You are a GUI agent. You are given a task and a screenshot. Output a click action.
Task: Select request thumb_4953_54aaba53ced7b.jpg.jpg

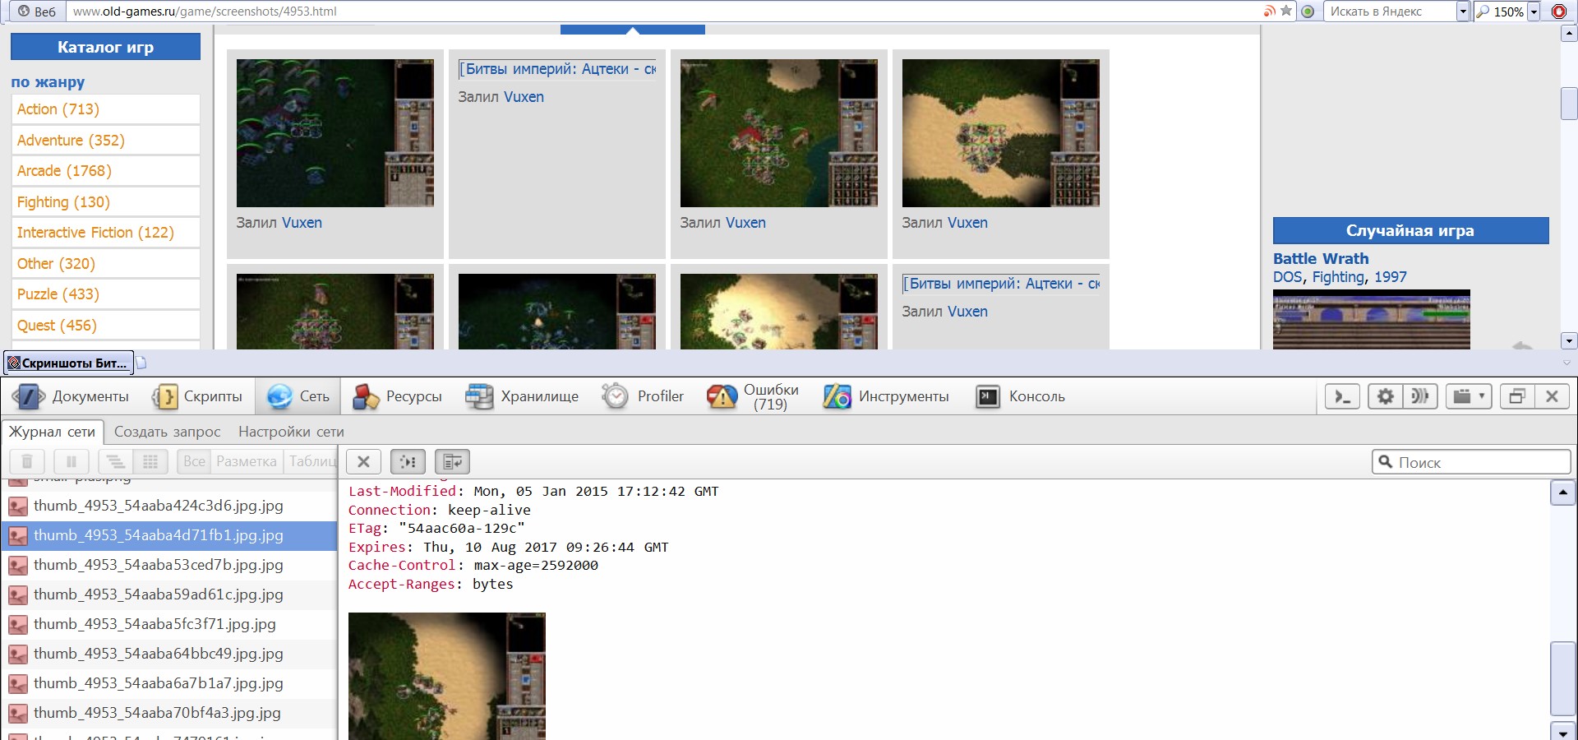168,565
